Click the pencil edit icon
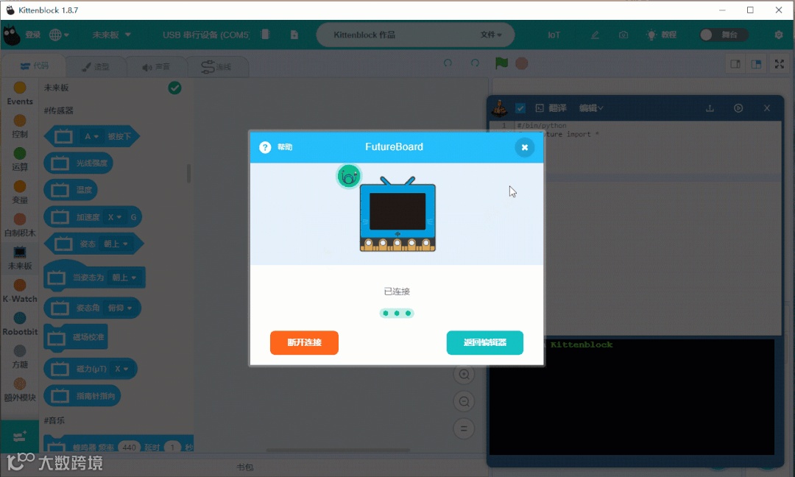The width and height of the screenshot is (795, 477). pos(595,35)
